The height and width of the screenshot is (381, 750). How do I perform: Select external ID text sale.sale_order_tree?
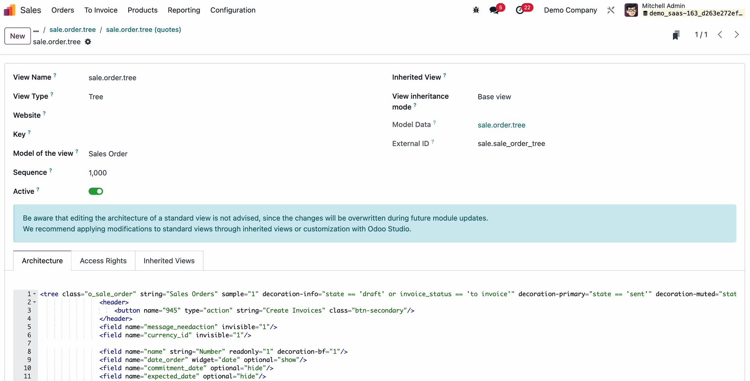pos(511,144)
